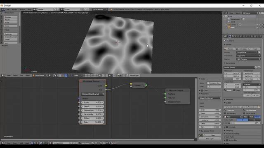The image size is (264, 148).
Task: Click the Musgrave node Scale value field
Action: [92, 102]
